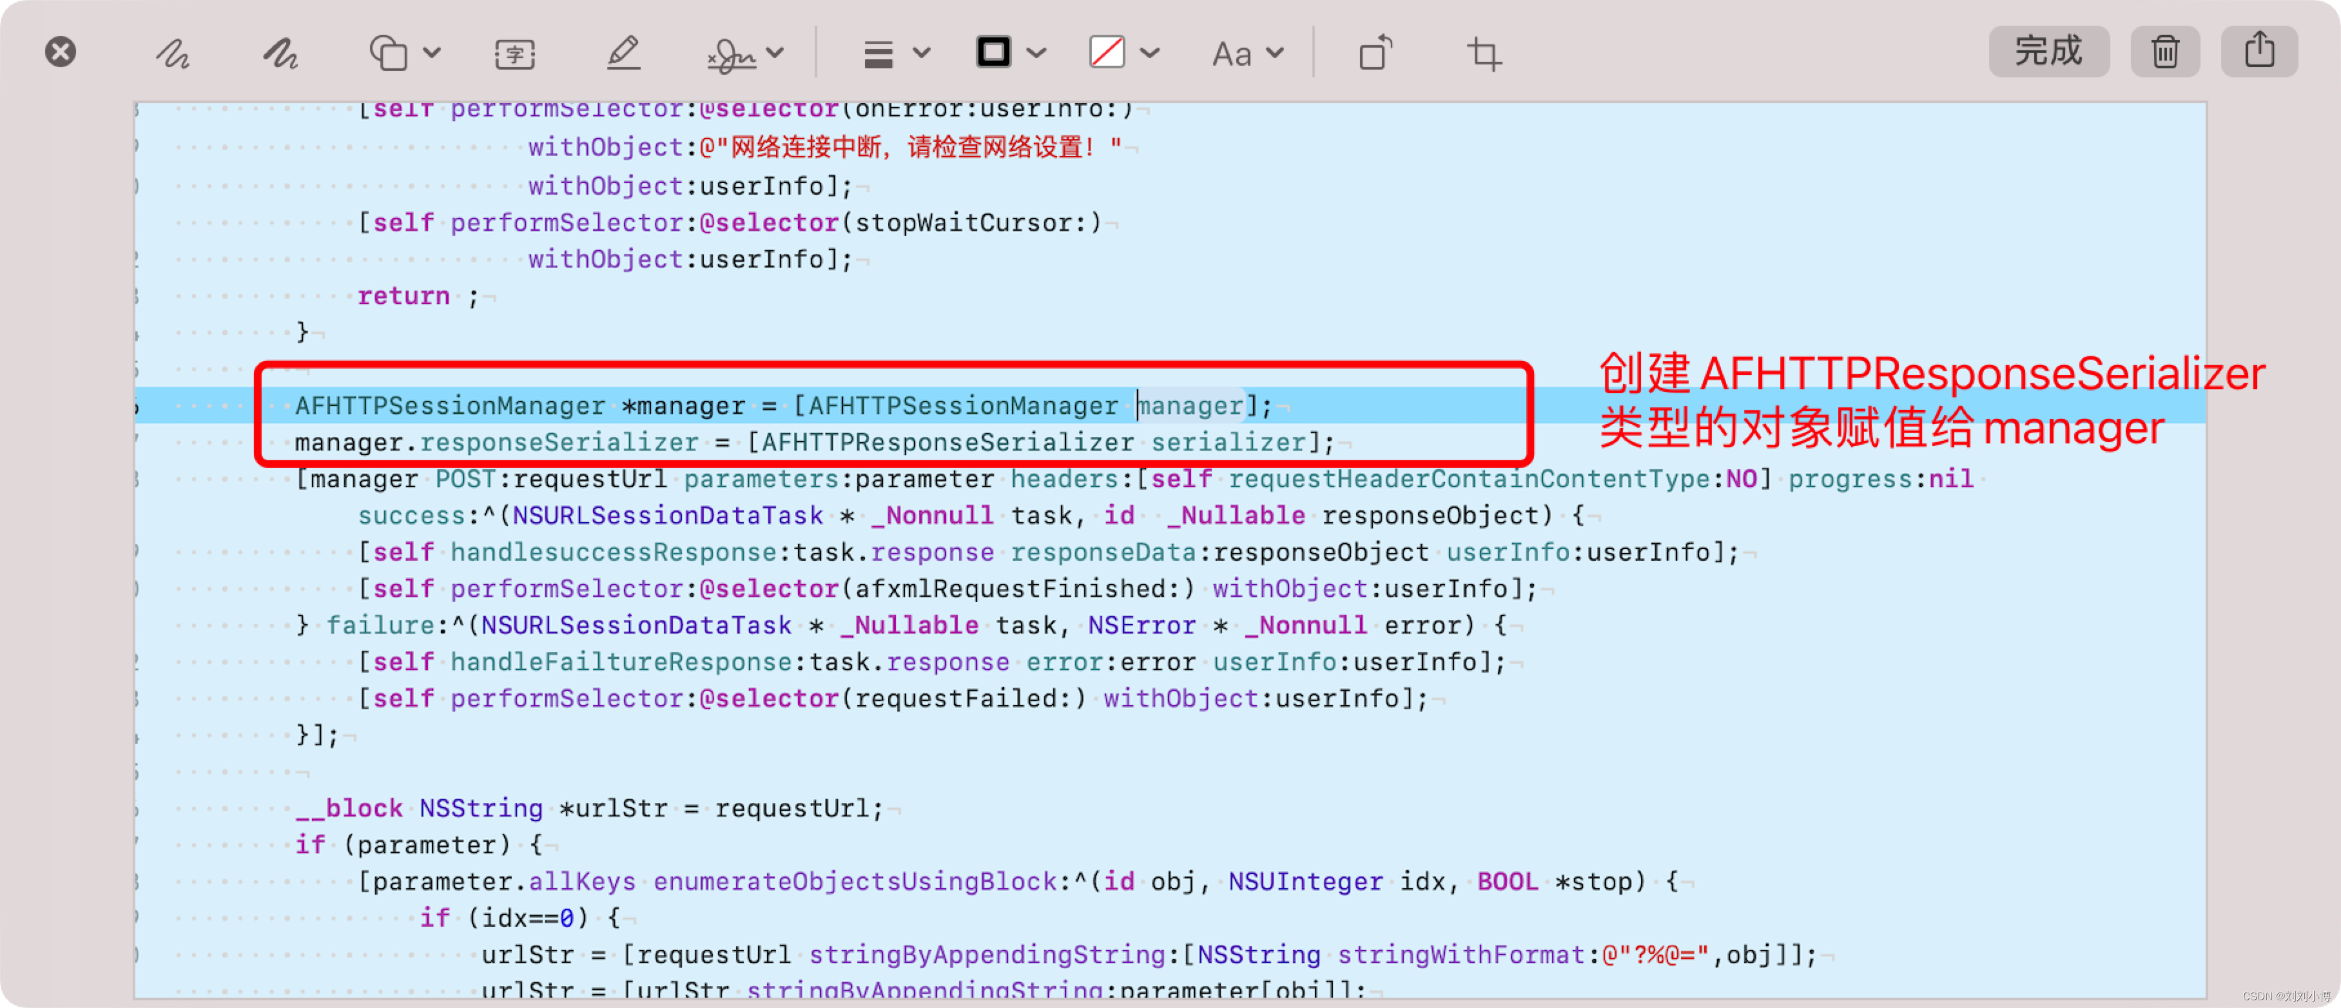Click the fill color swatch with red slash
2341x1008 pixels.
click(x=1107, y=52)
